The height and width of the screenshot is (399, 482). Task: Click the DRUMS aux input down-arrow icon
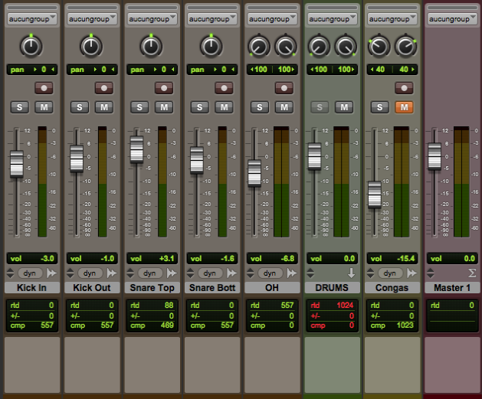click(x=351, y=273)
